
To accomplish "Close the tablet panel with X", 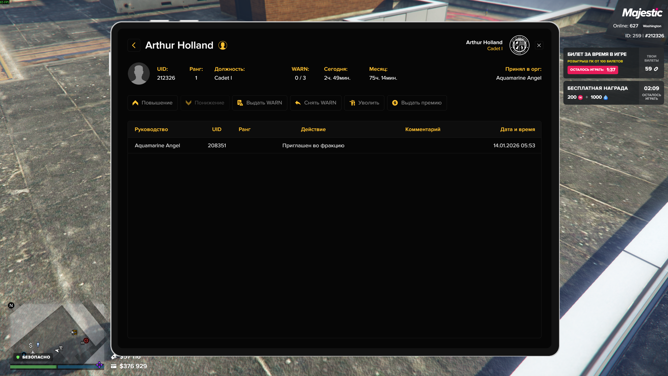I will tap(539, 45).
